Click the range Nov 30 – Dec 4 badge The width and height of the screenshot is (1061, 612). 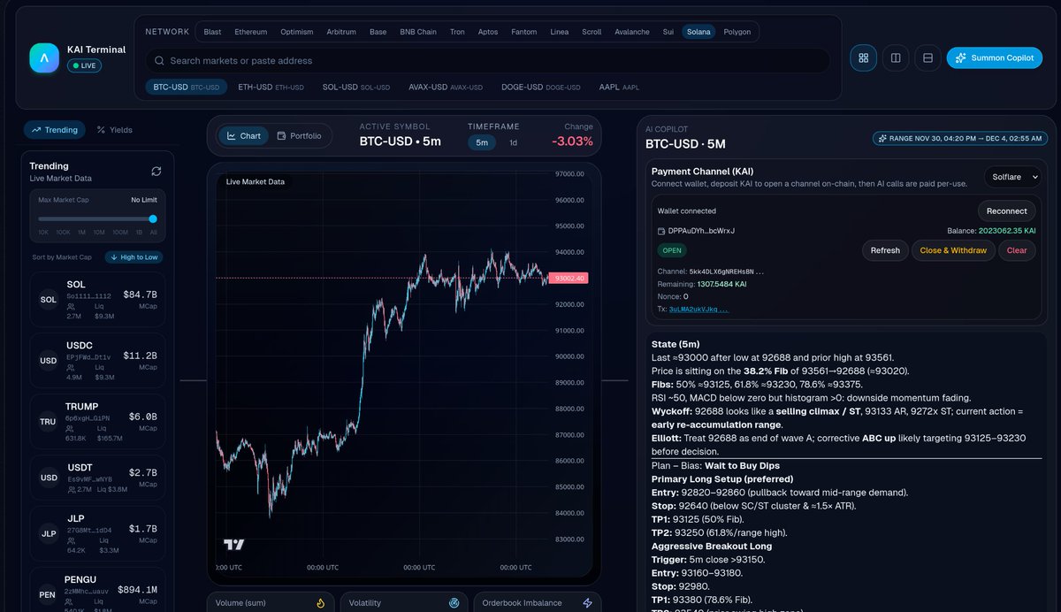tap(959, 139)
